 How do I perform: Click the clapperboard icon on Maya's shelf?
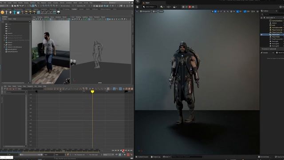(58, 12)
